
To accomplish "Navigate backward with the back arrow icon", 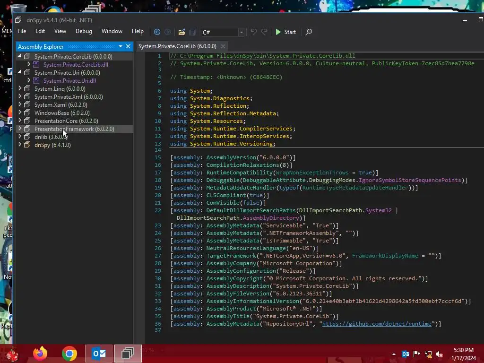I will tap(157, 32).
